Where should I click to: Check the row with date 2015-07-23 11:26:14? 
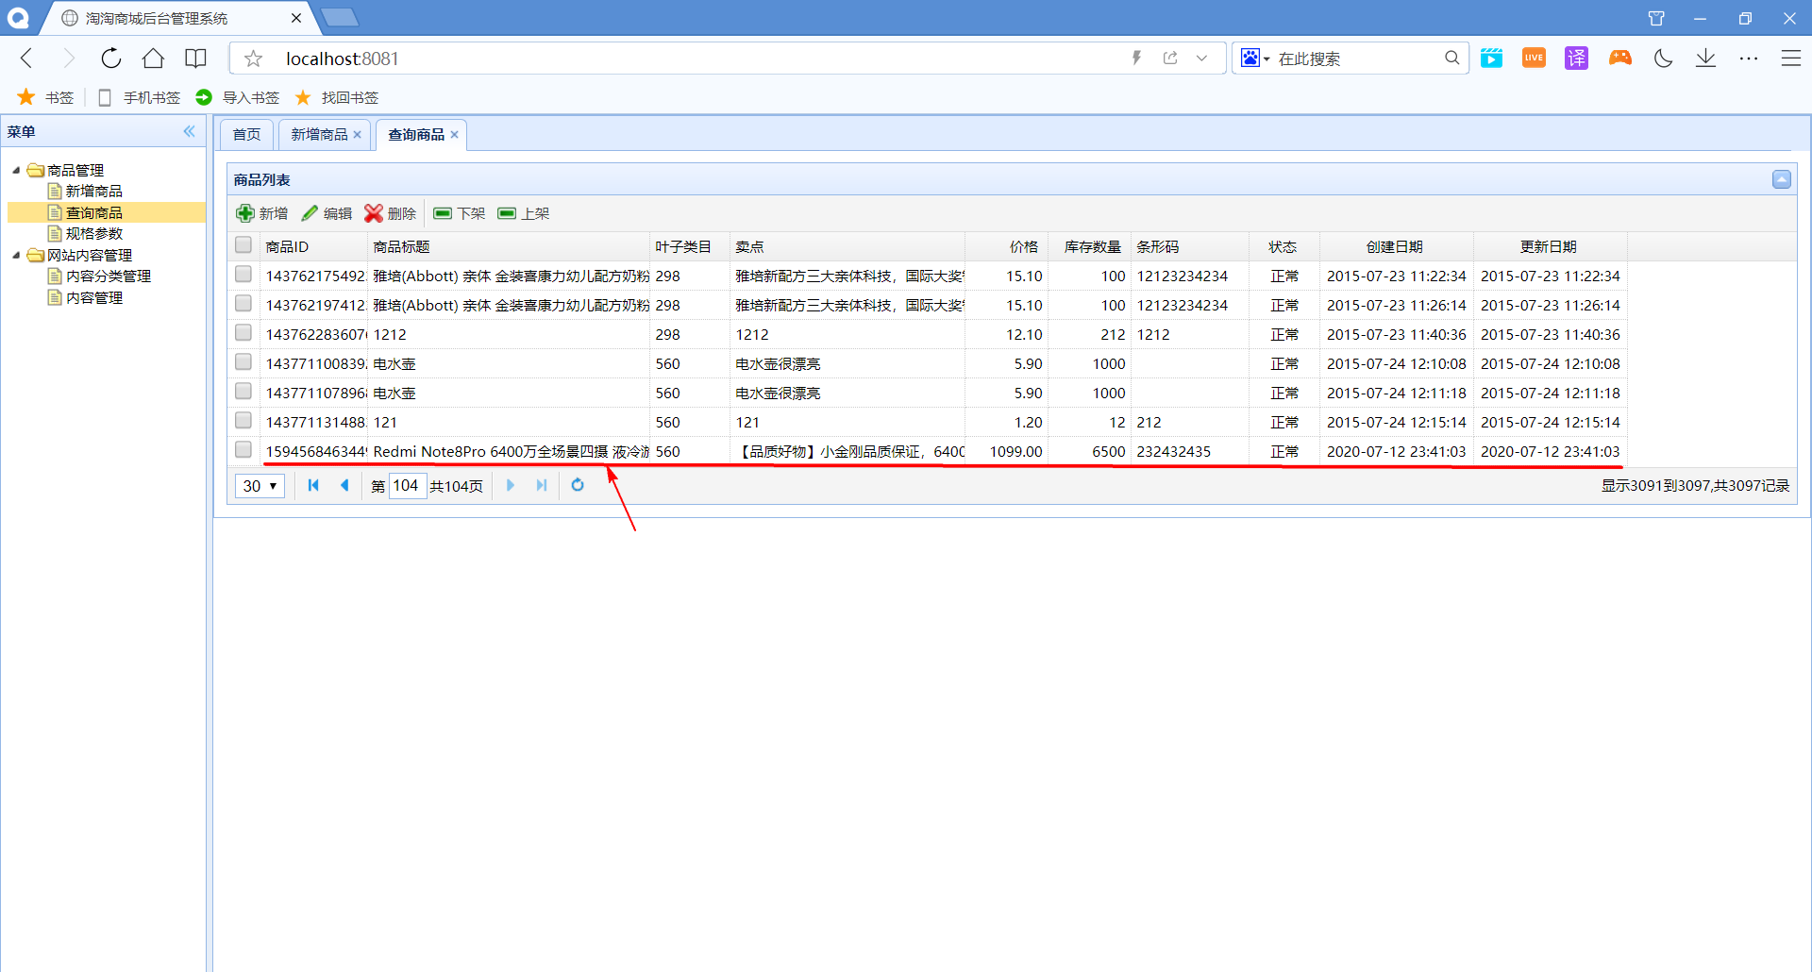point(243,304)
